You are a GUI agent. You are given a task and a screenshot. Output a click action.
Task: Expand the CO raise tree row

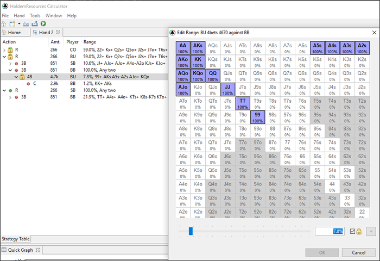[4, 50]
